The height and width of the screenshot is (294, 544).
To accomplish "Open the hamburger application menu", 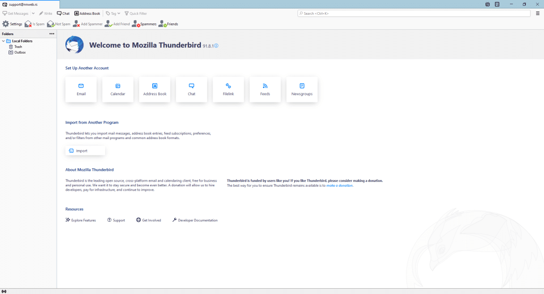I will tap(537, 13).
